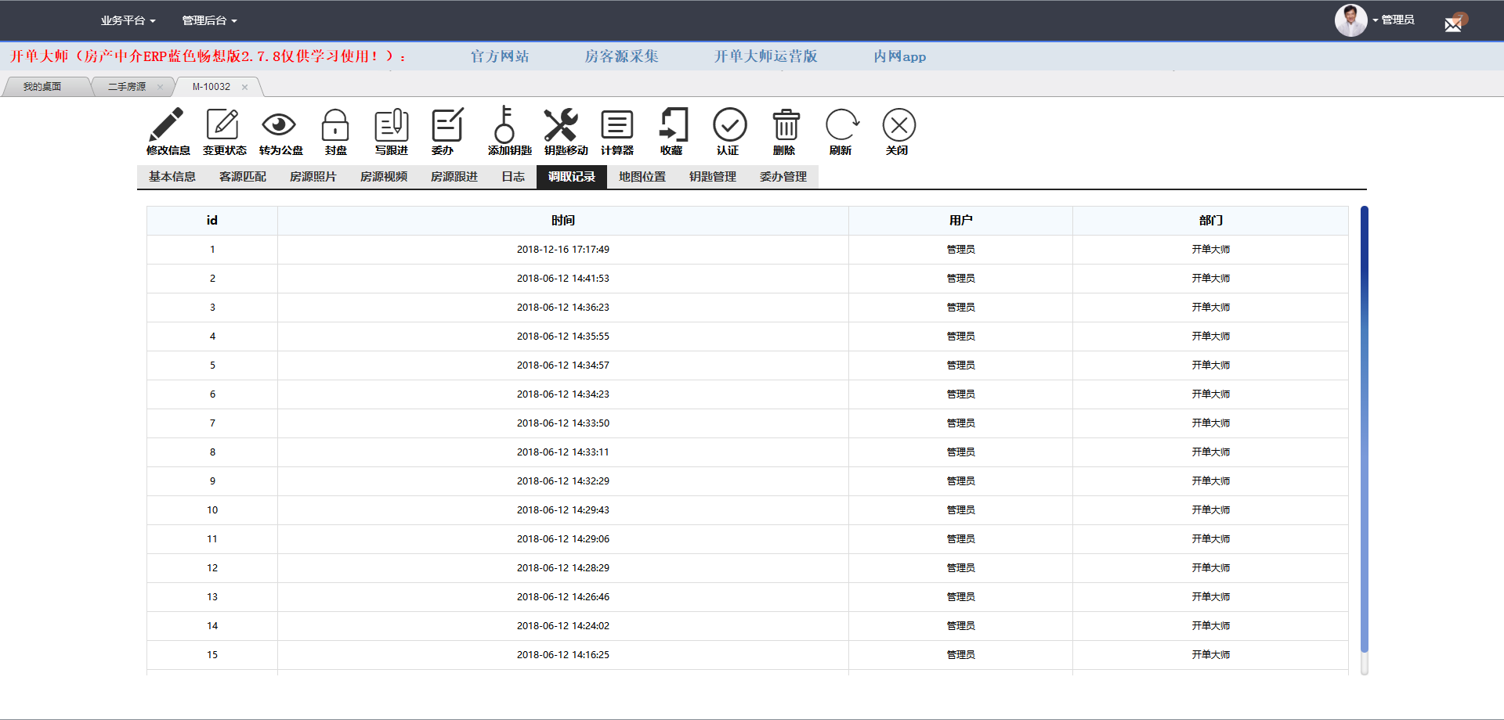Open the 开单大师运营版 link

point(765,56)
